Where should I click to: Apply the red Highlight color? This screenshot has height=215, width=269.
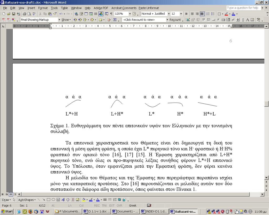(x=226, y=14)
